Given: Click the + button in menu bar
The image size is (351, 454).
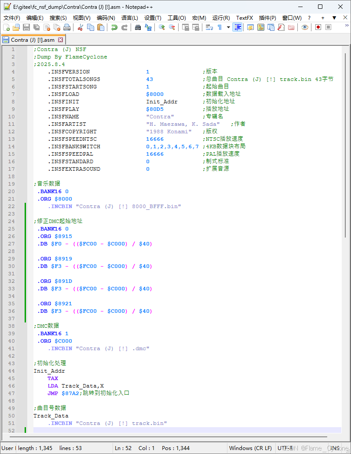Looking at the screenshot, I should (x=322, y=18).
